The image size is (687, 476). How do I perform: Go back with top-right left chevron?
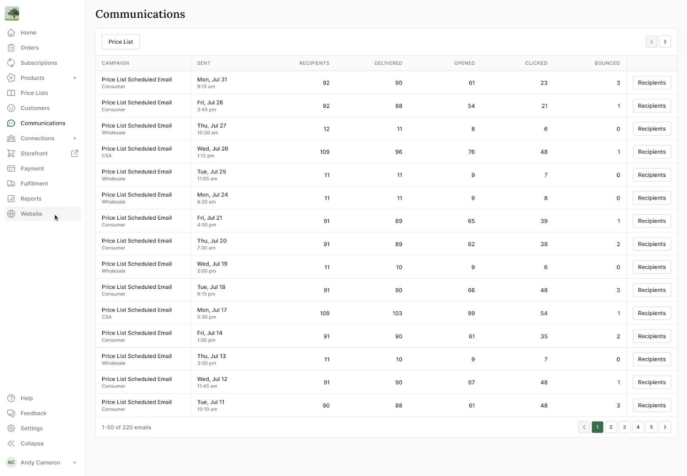(651, 42)
